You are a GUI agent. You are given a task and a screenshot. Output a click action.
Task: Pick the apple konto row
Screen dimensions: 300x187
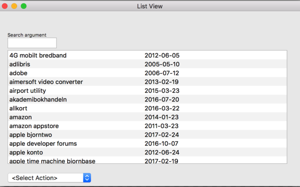(26, 152)
